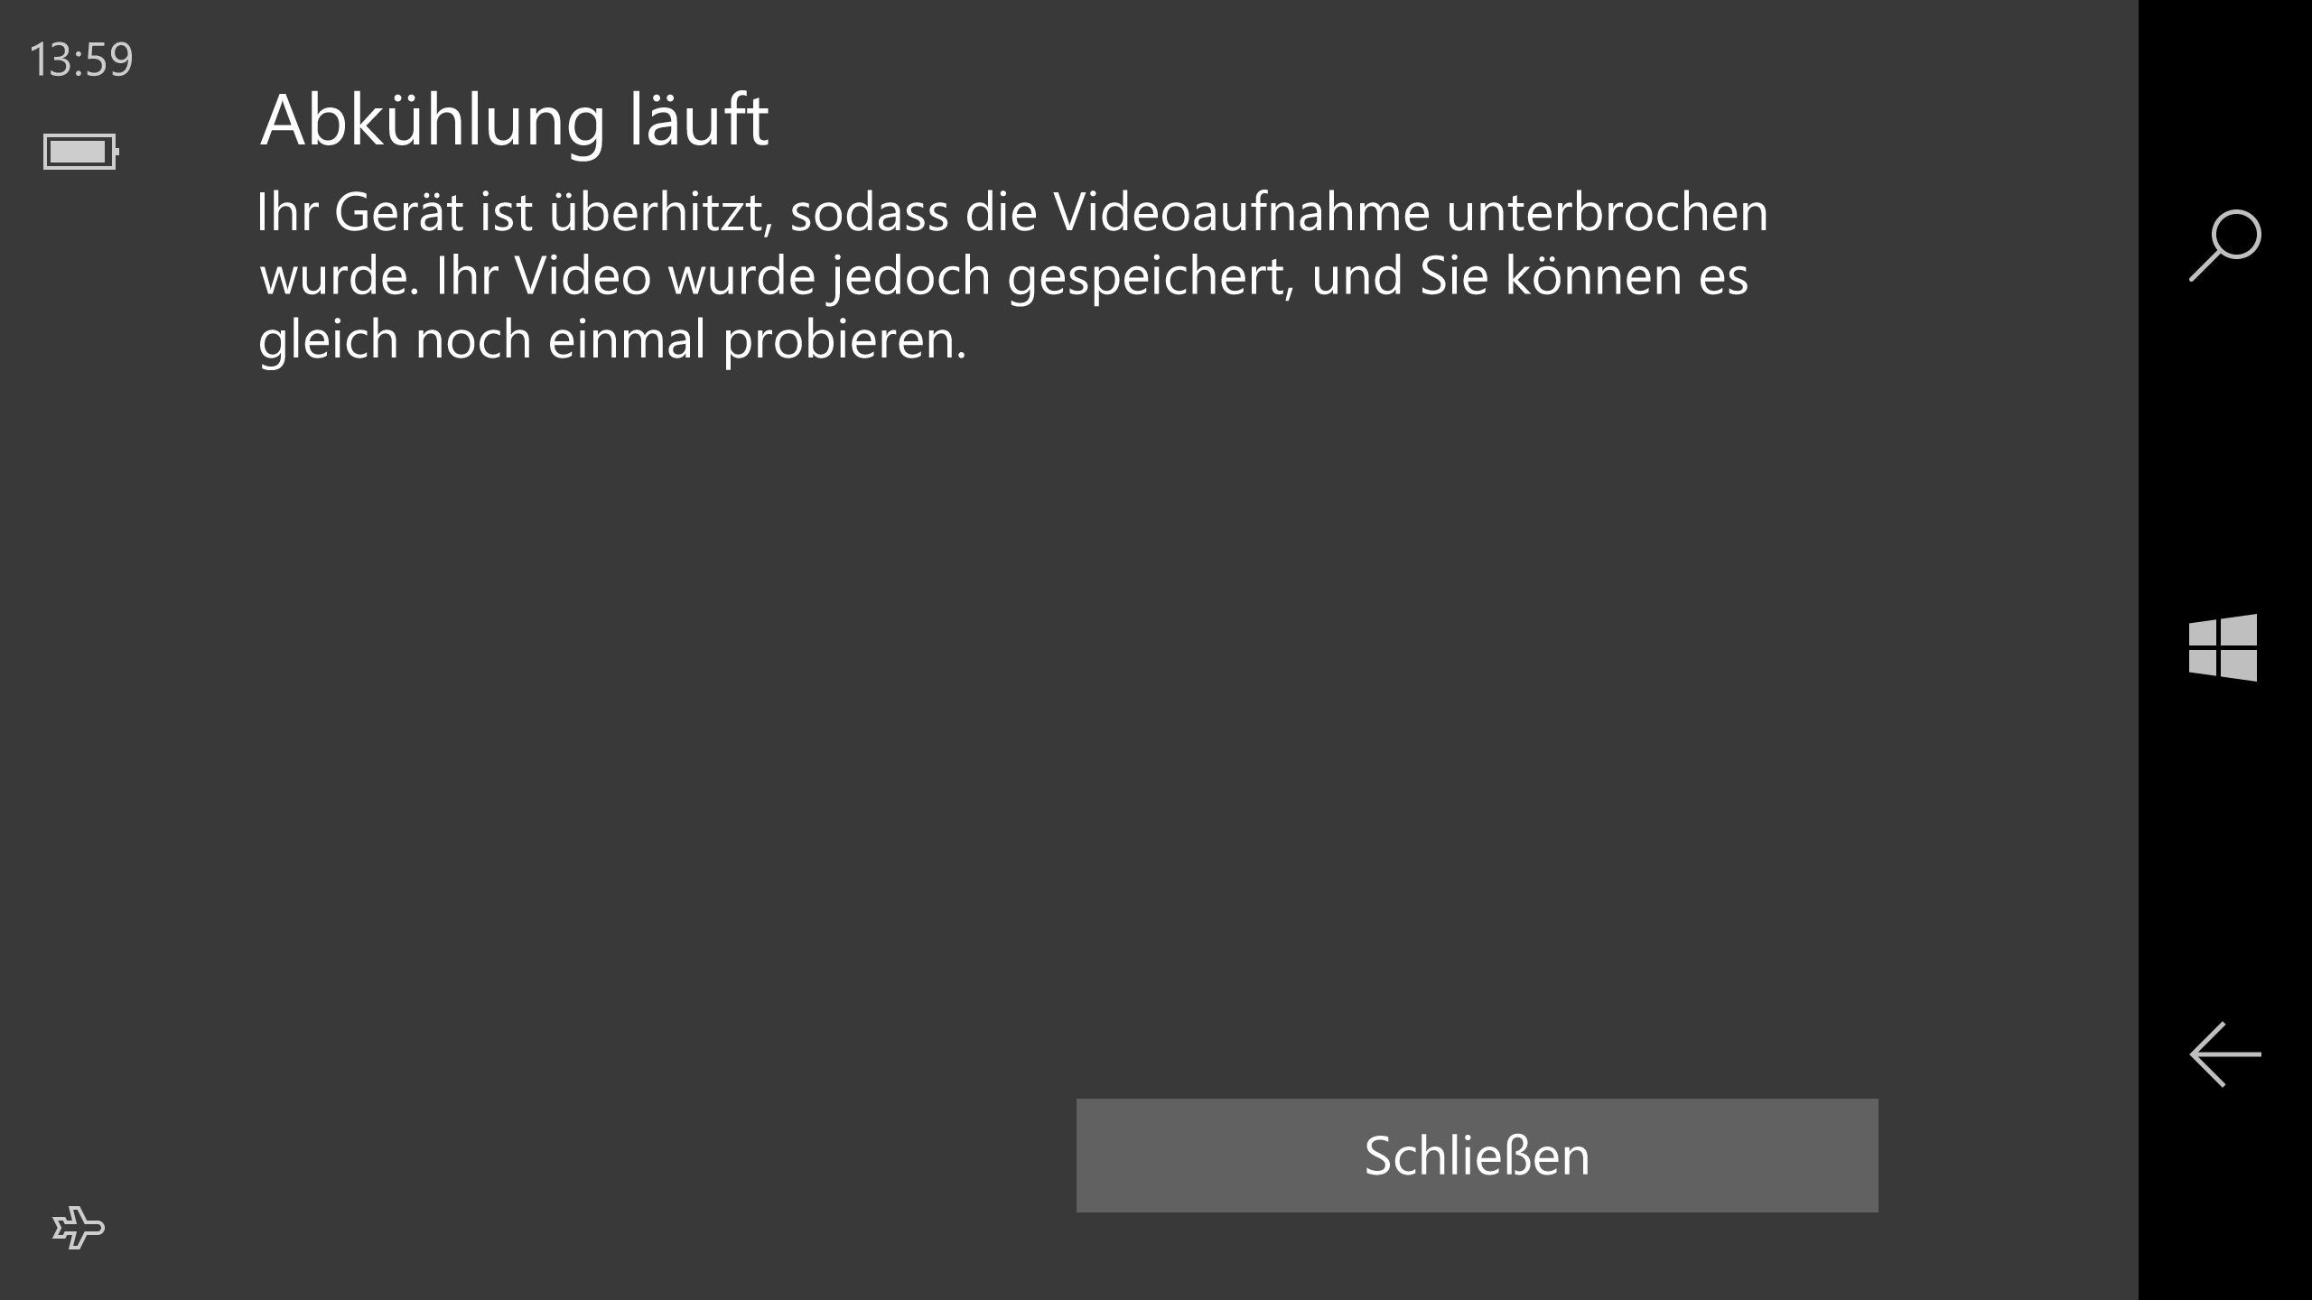Click the word "jedoch" in the second line
2312x1300 pixels.
pos(909,276)
